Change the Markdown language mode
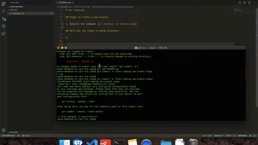 (242, 136)
